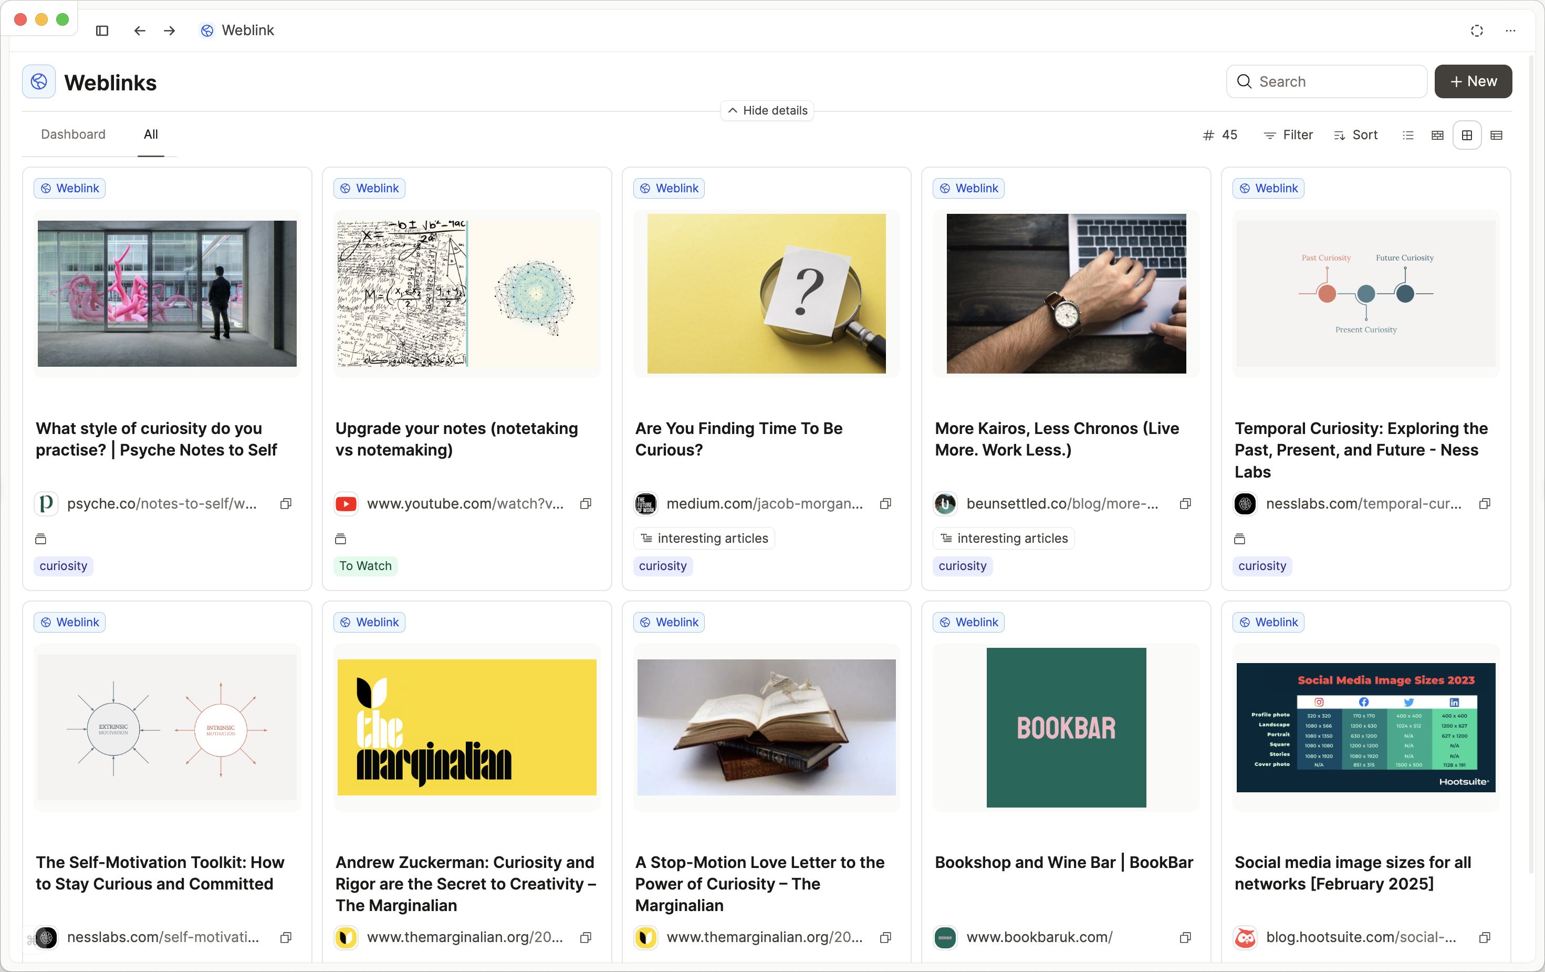Click the To Watch tag
Viewport: 1545px width, 972px height.
click(366, 566)
